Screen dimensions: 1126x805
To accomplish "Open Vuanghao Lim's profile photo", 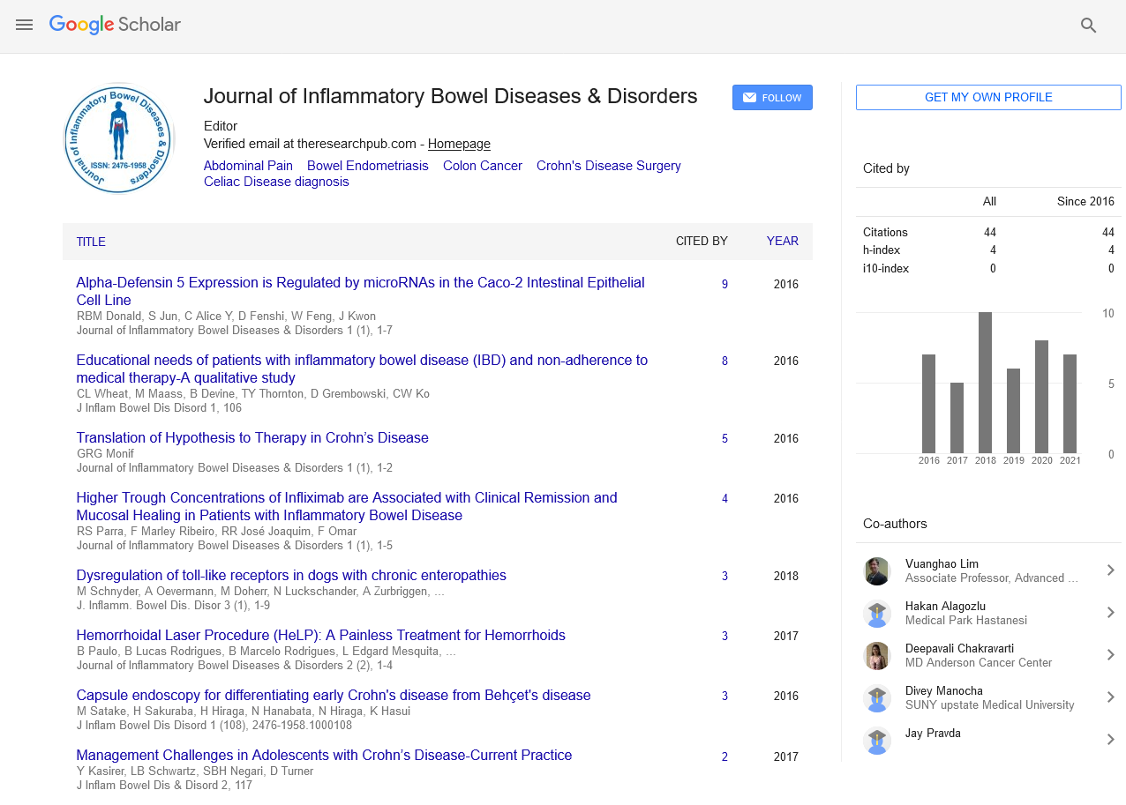I will [x=877, y=571].
